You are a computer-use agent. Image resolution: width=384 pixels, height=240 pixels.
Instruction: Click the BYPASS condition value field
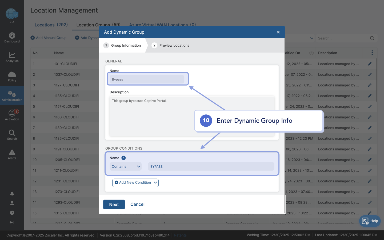coord(211,166)
